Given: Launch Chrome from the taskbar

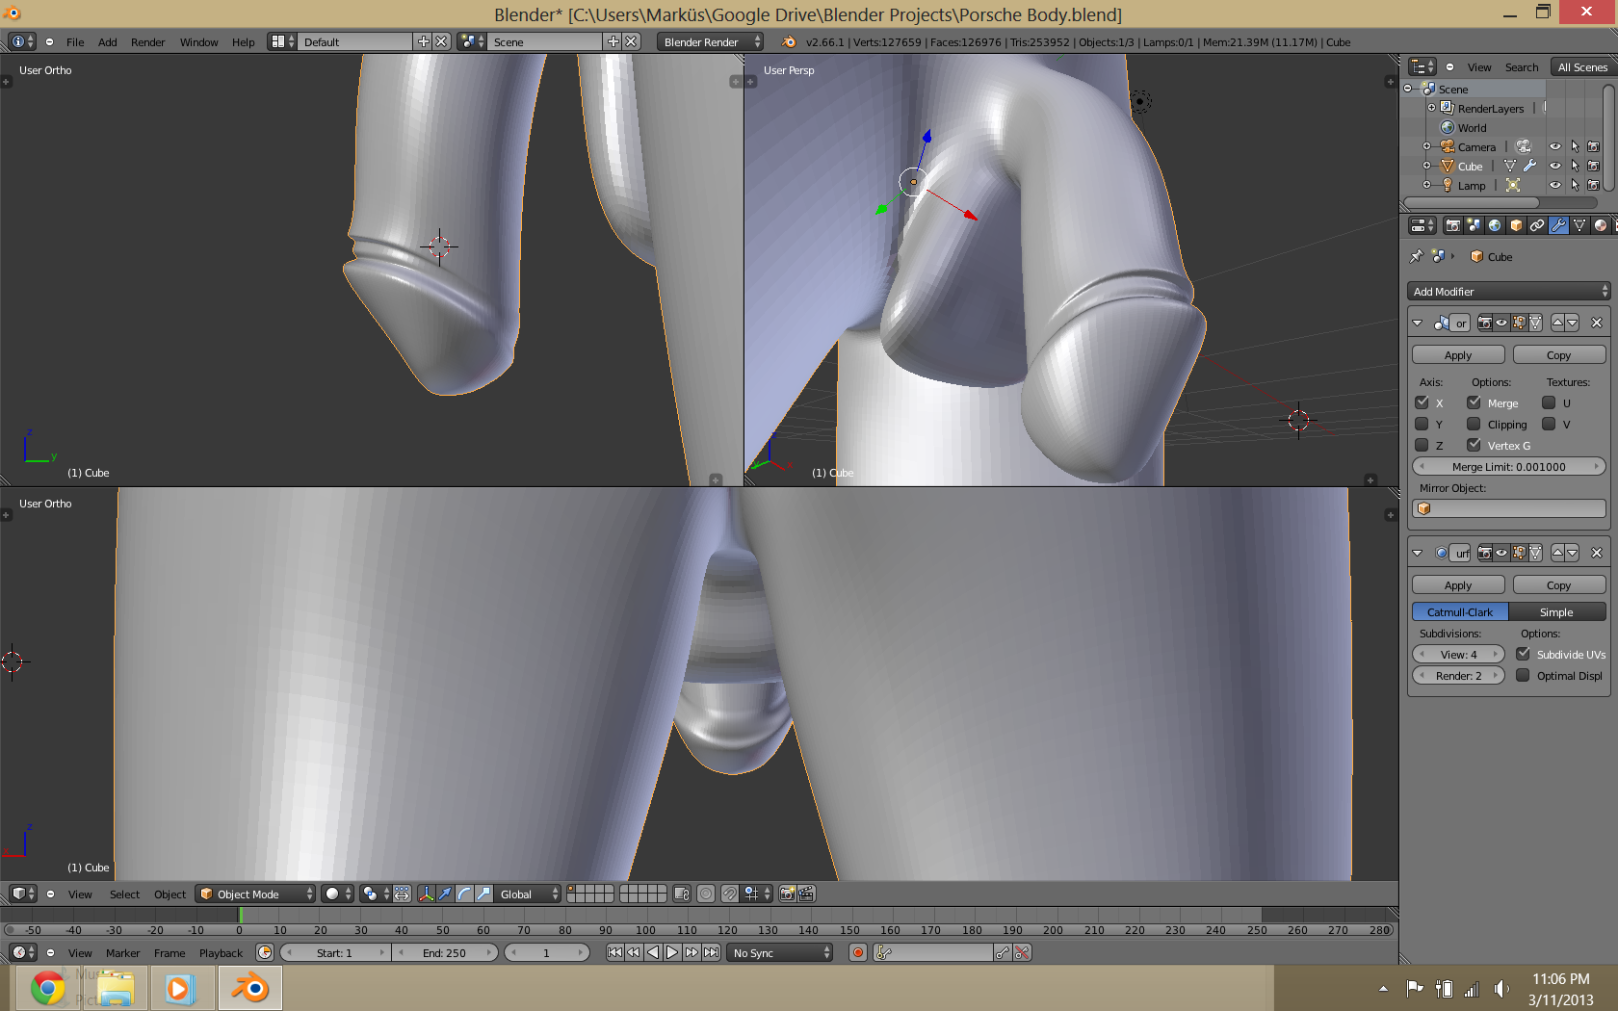Looking at the screenshot, I should 47,989.
